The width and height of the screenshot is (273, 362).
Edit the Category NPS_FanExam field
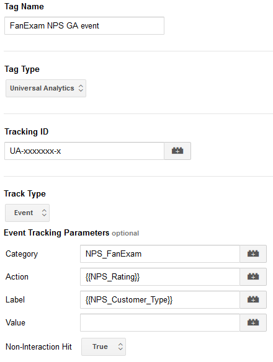(x=160, y=254)
